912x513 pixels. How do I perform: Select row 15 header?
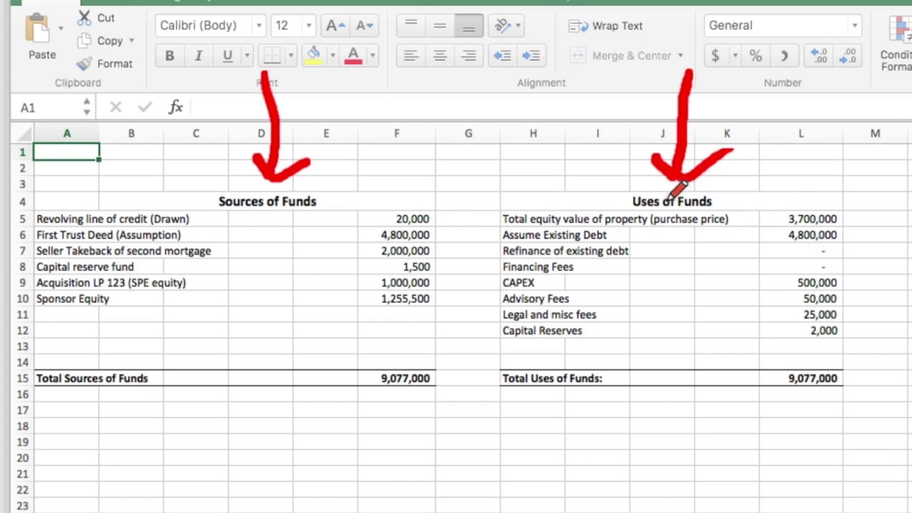coord(22,378)
